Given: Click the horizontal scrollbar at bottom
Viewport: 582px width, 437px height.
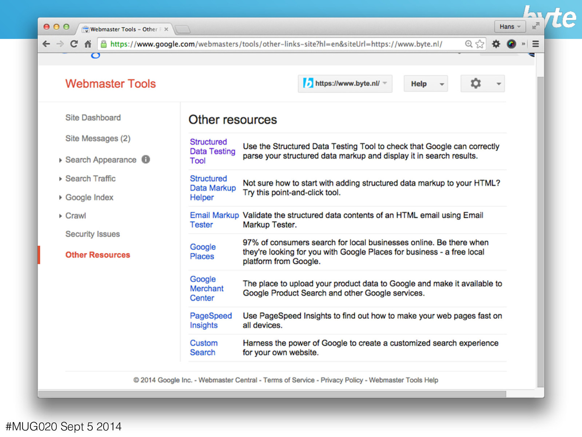Looking at the screenshot, I should 272,394.
